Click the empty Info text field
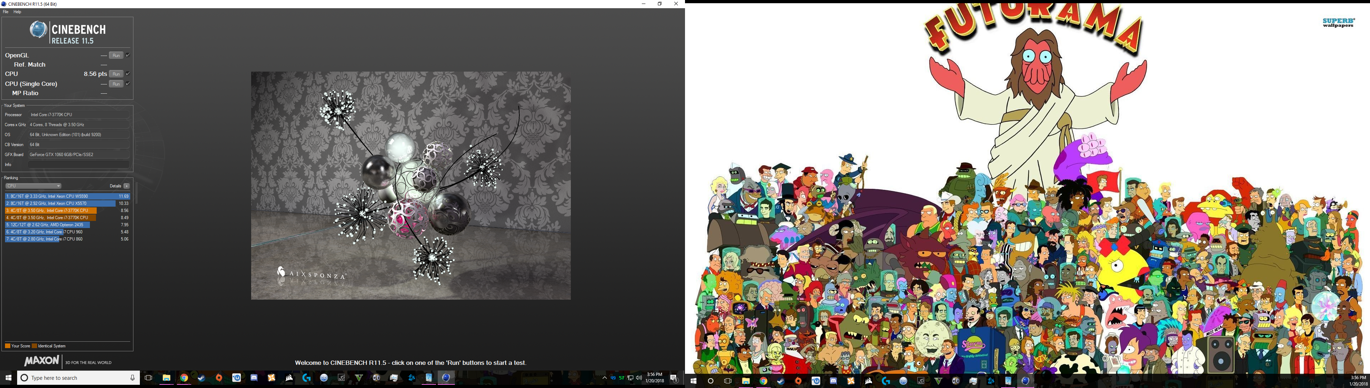Image resolution: width=1370 pixels, height=388 pixels. click(x=79, y=165)
